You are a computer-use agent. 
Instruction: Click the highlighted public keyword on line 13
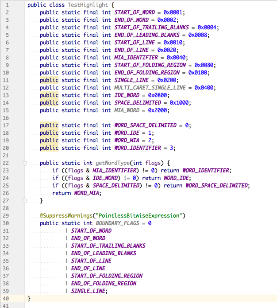(49, 95)
